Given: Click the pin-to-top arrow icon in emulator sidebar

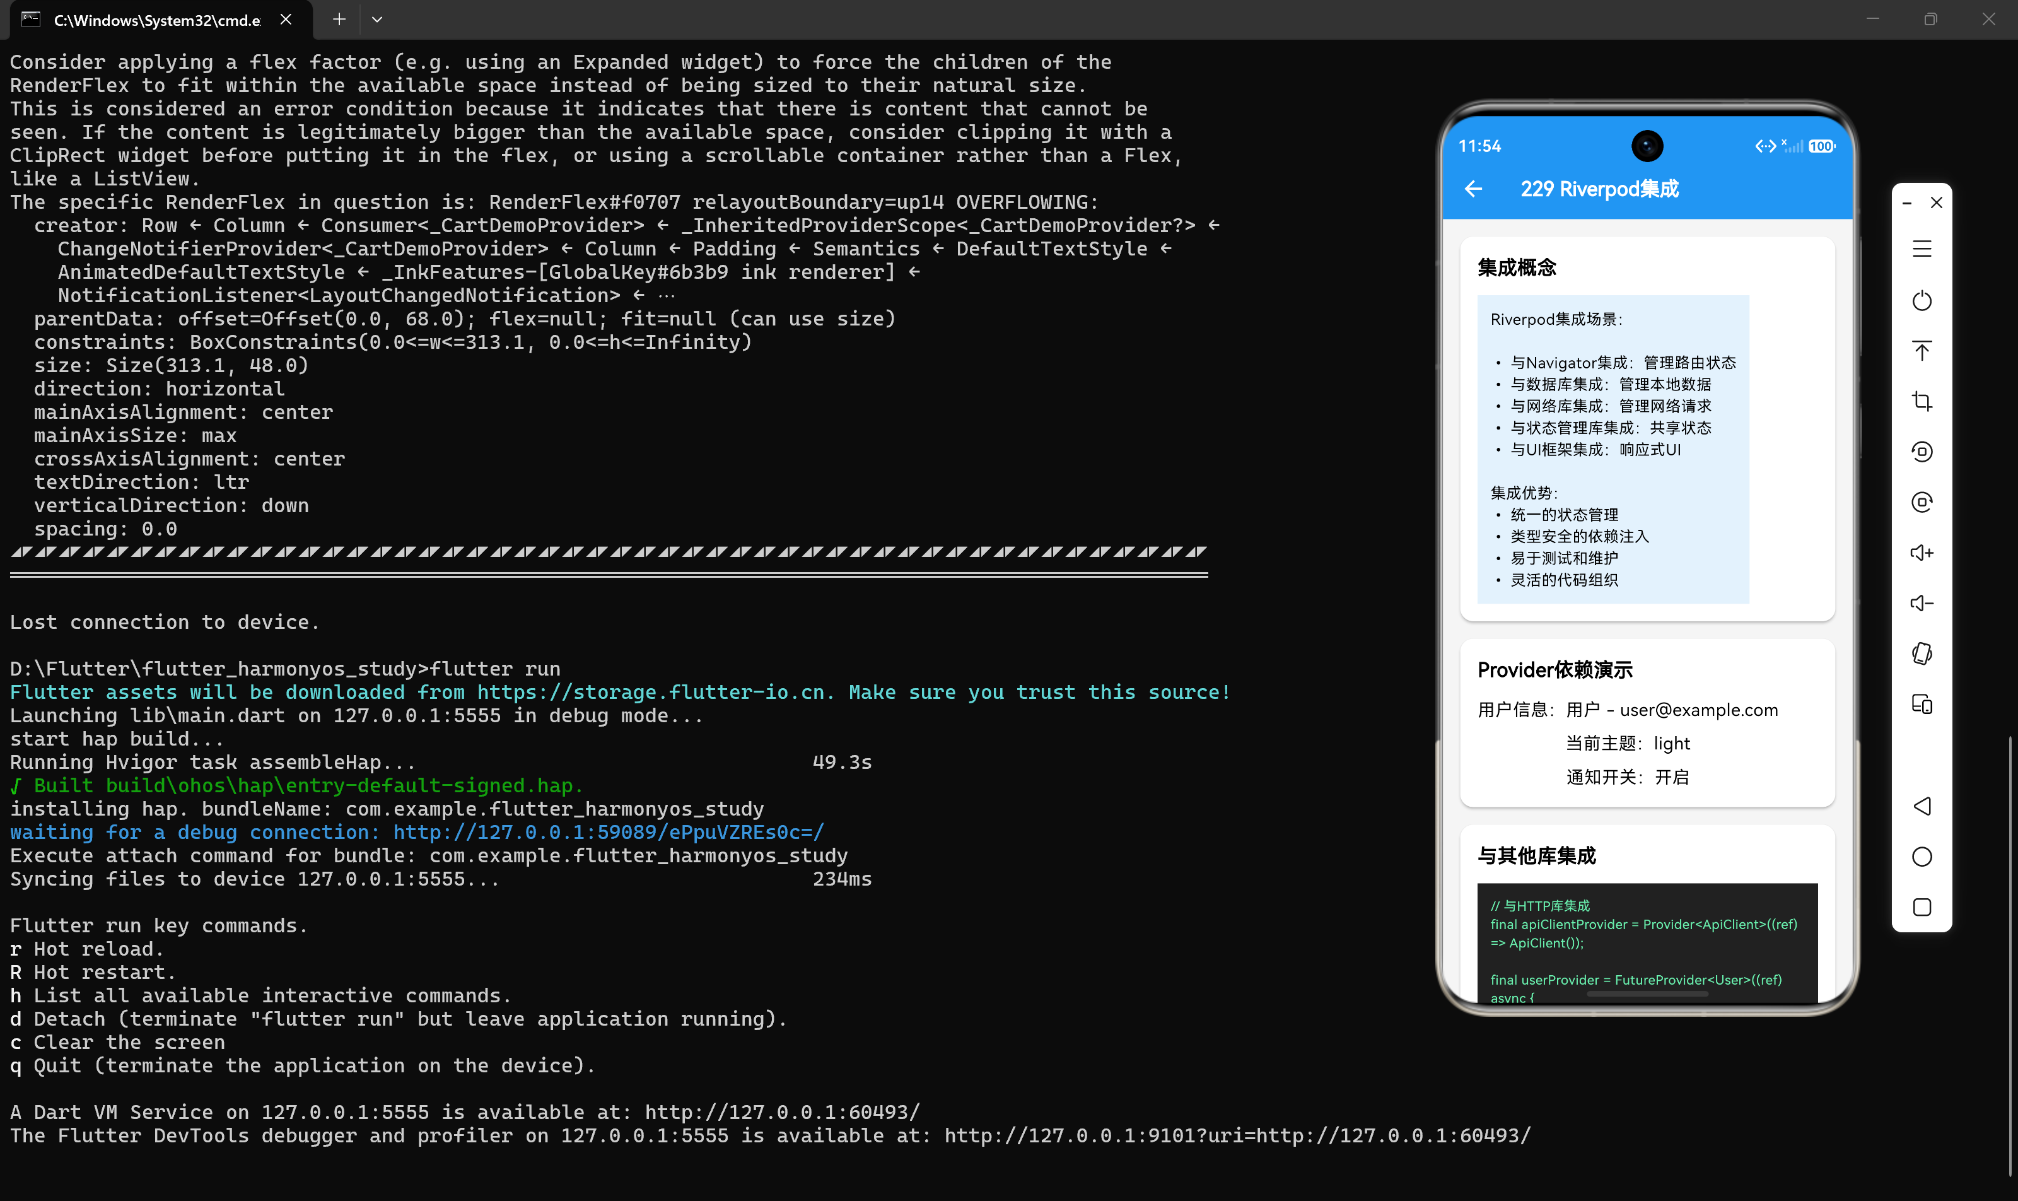Looking at the screenshot, I should coord(1922,351).
